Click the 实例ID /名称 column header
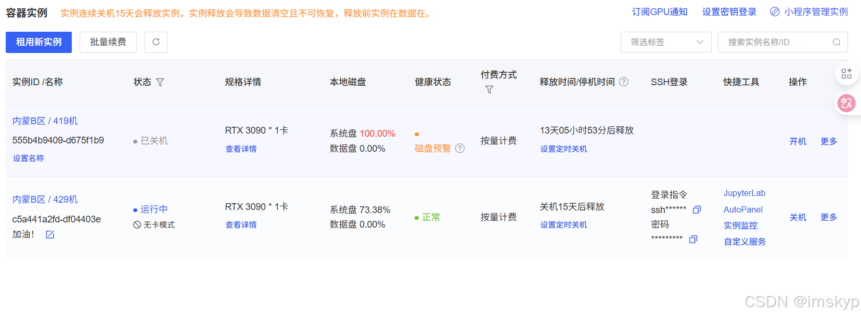 tap(37, 82)
